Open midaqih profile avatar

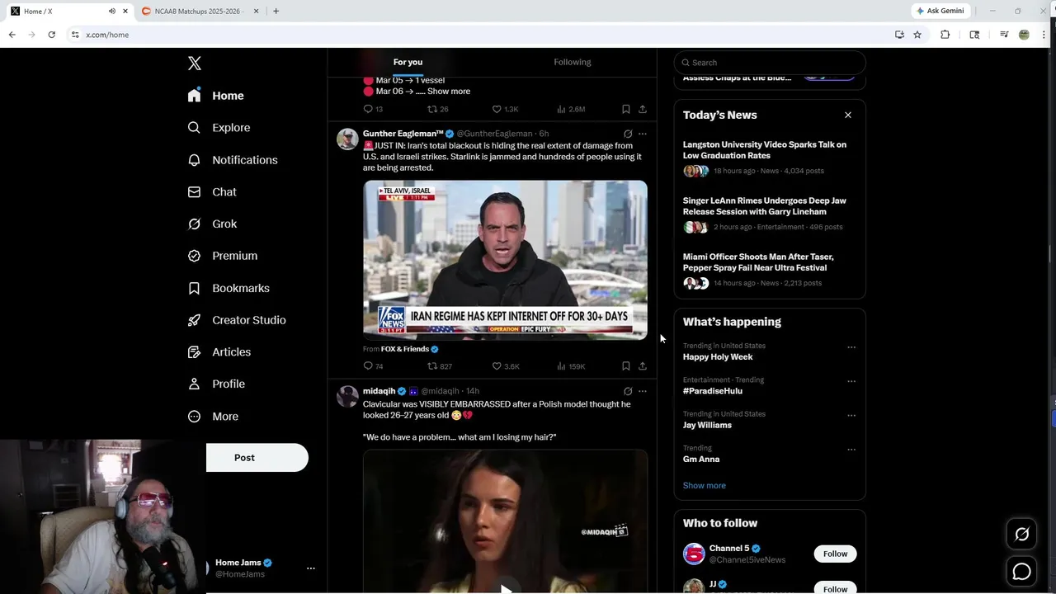347,396
